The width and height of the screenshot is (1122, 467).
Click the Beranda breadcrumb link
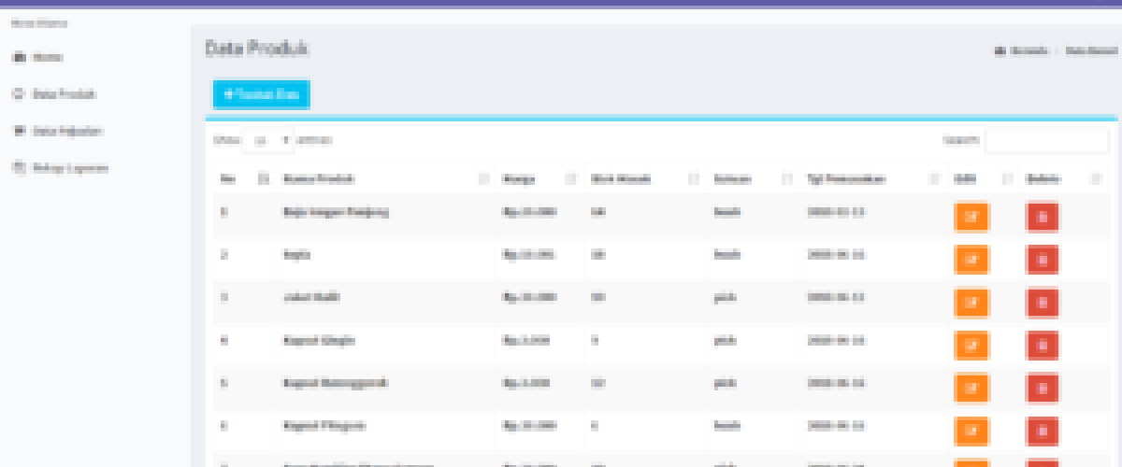tap(1027, 51)
